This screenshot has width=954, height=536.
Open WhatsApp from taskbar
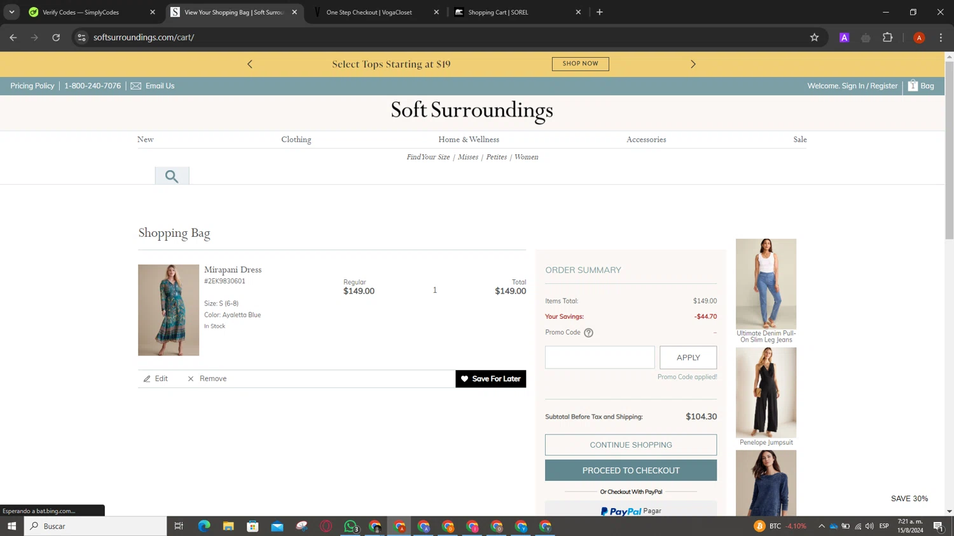(x=350, y=526)
